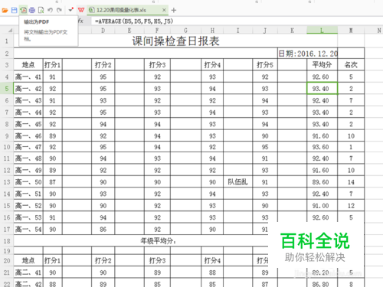Click the 高一、54 class cell
The height and width of the screenshot is (287, 383).
(x=28, y=230)
